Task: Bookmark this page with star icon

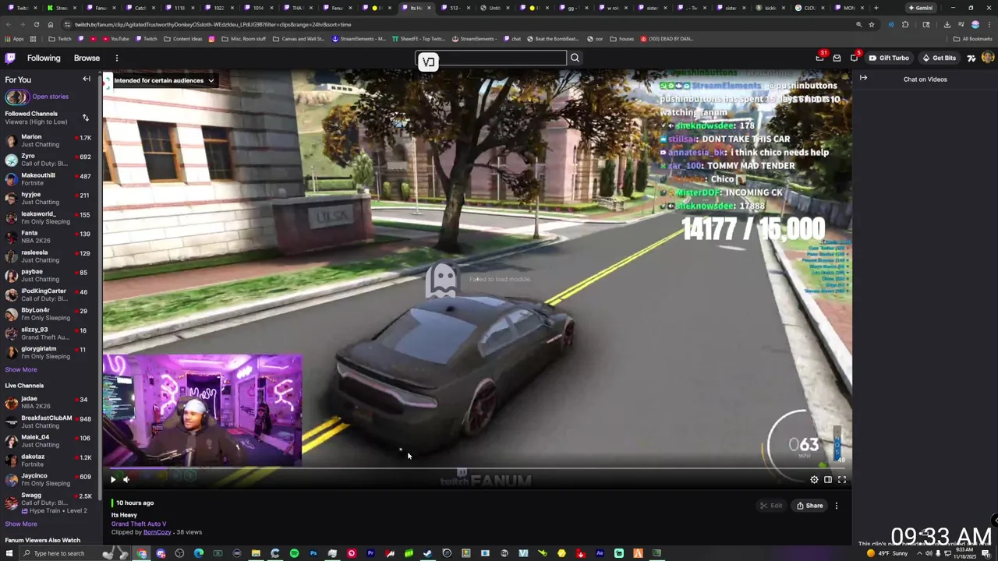Action: [x=872, y=24]
